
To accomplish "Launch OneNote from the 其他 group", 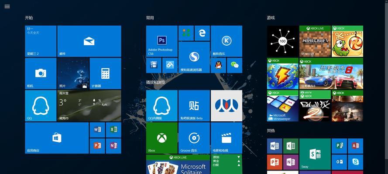I will point(291,162).
